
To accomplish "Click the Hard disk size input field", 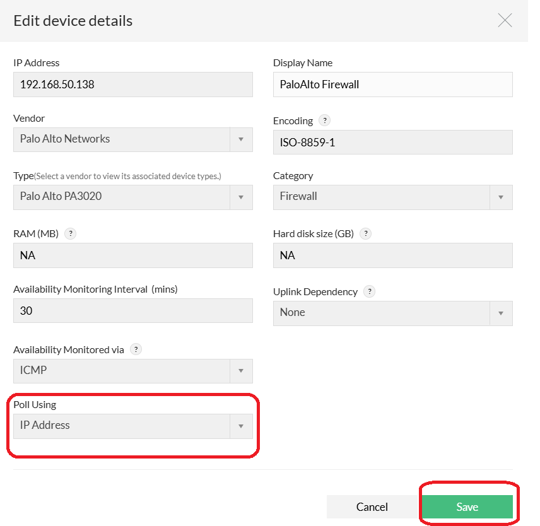I will 392,255.
